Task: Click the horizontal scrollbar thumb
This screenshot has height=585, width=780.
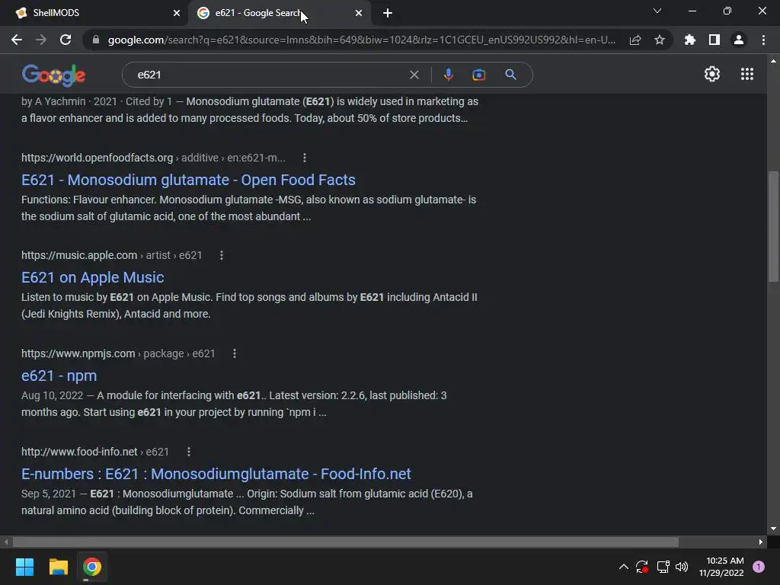Action: 345,542
